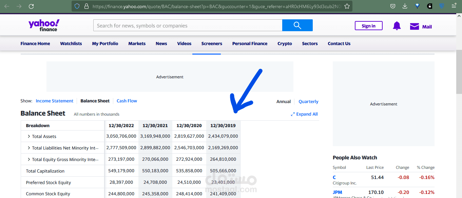This screenshot has width=462, height=198.
Task: Click the black lock extension icon in toolbar
Action: tap(430, 6)
